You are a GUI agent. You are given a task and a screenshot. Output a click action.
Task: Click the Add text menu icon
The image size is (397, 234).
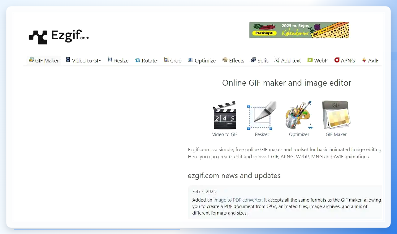277,60
